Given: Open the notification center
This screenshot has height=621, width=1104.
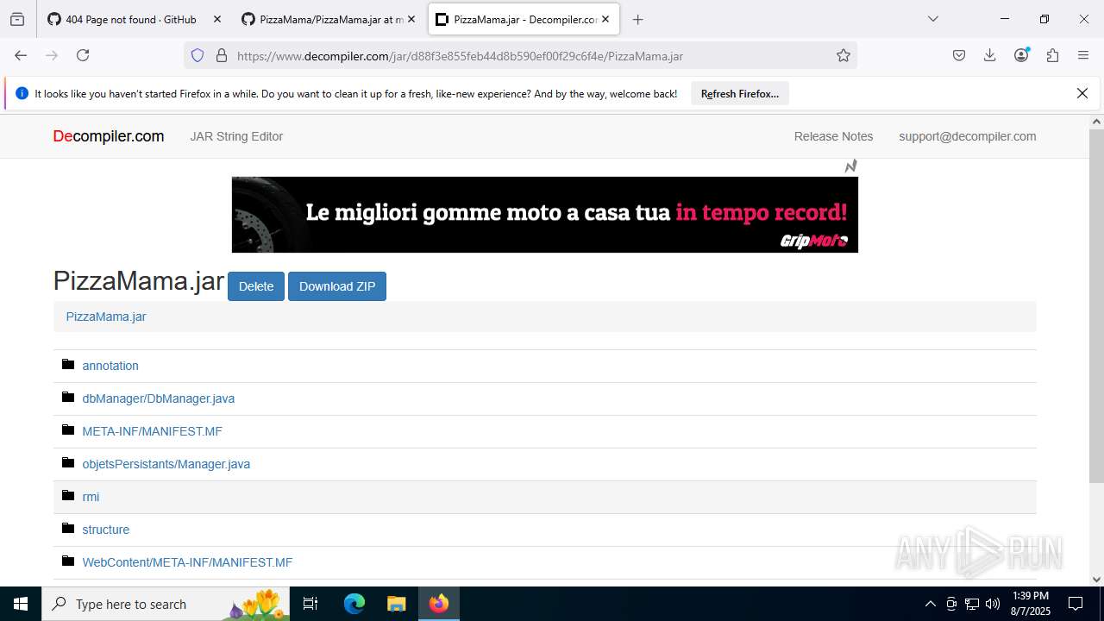Looking at the screenshot, I should click(x=1076, y=604).
